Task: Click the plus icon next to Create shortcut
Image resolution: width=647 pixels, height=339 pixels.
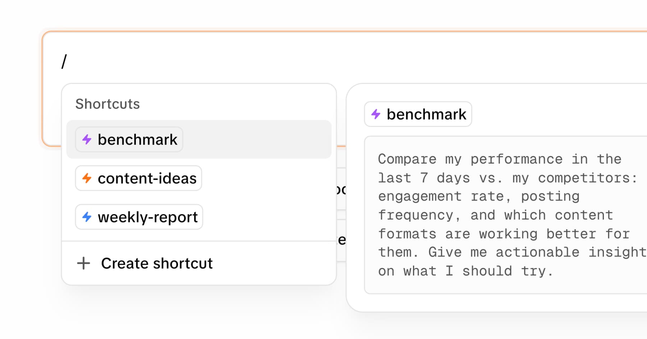Action: pos(83,263)
